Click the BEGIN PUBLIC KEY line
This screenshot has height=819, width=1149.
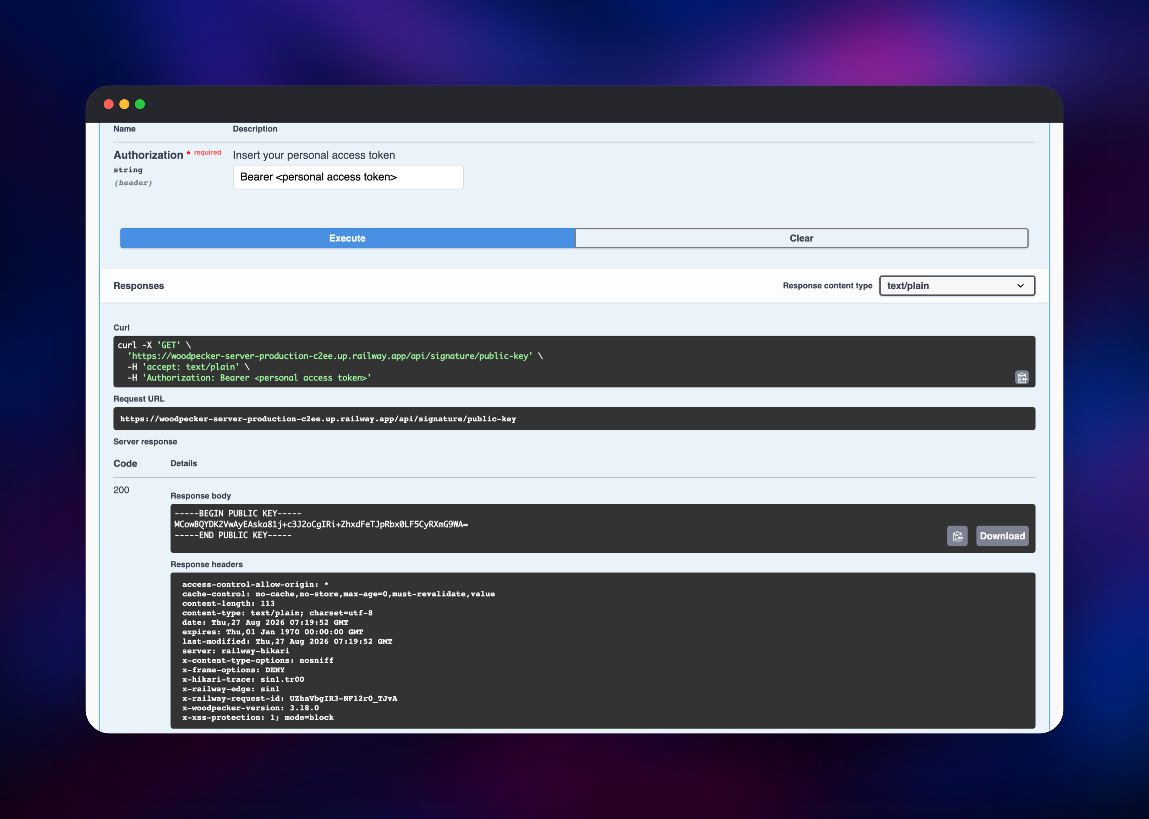[x=238, y=513]
